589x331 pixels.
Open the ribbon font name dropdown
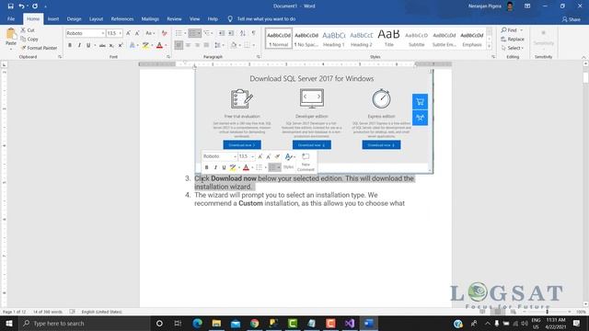pyautogui.click(x=102, y=33)
